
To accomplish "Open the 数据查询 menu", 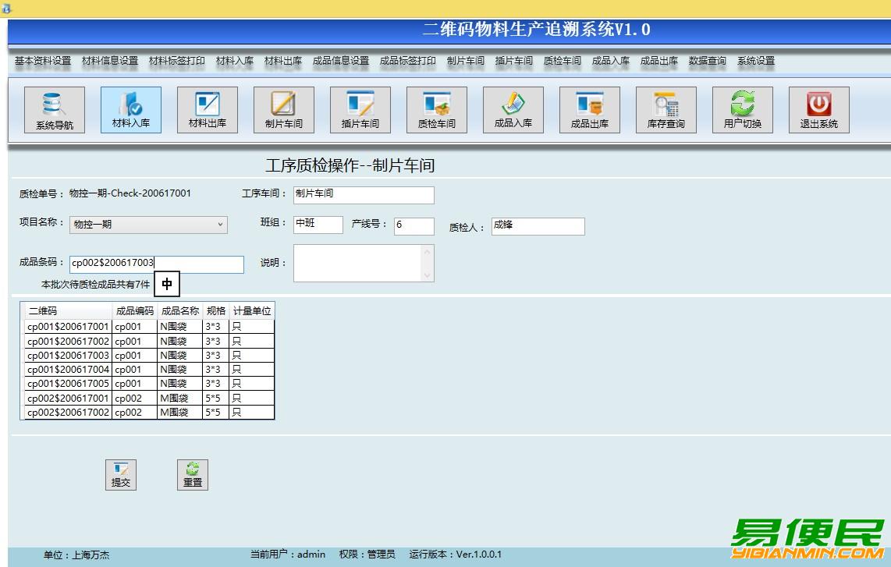I will (x=707, y=61).
